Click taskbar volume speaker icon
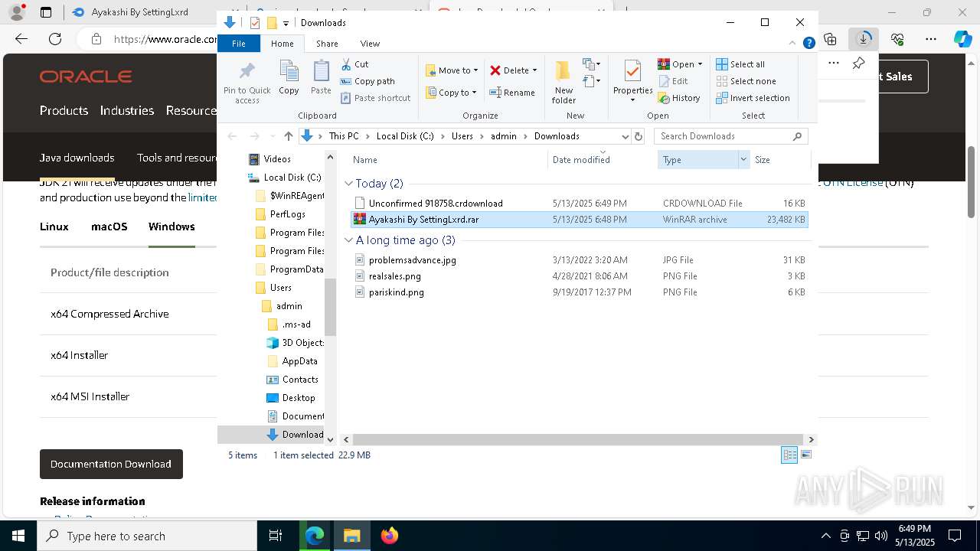This screenshot has height=551, width=980. 881,536
